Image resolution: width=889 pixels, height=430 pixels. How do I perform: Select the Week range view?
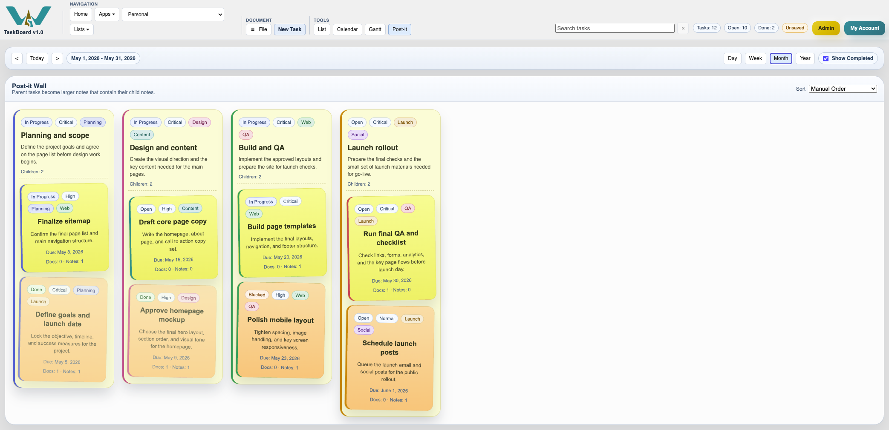click(755, 58)
